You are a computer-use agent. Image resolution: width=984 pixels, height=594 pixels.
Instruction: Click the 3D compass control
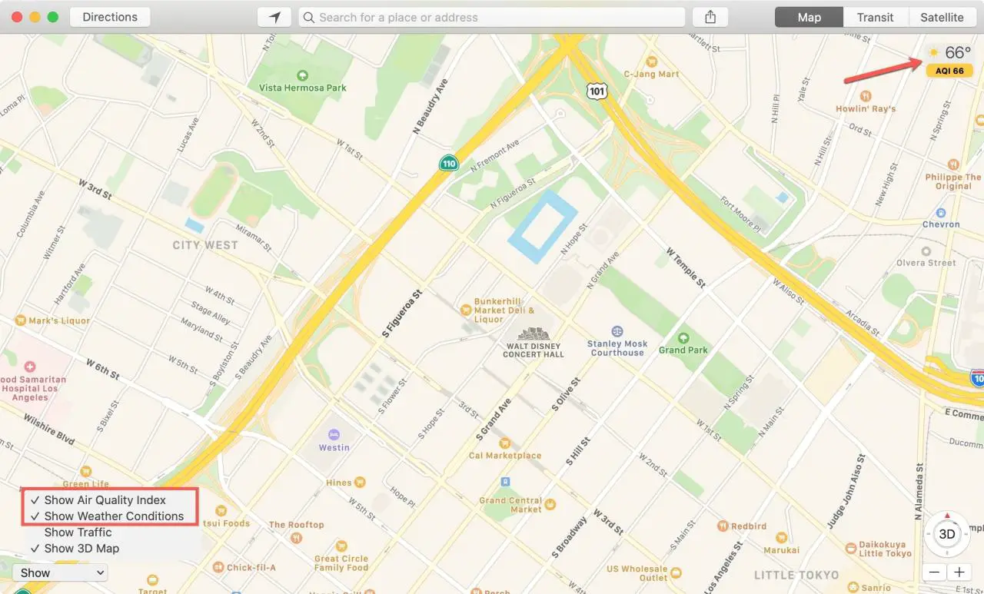point(947,533)
